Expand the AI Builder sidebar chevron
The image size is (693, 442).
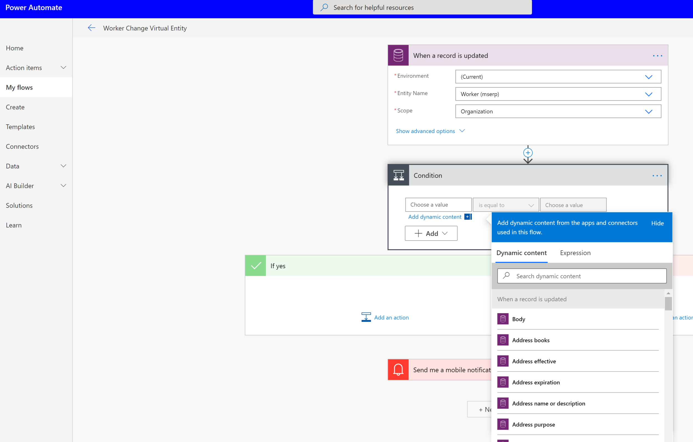pyautogui.click(x=63, y=186)
